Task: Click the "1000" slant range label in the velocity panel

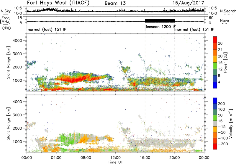Action: coord(17,142)
